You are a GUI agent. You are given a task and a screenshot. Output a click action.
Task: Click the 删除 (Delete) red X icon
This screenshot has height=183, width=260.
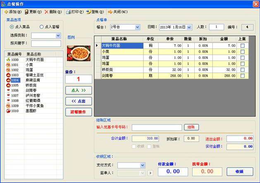coord(46,12)
